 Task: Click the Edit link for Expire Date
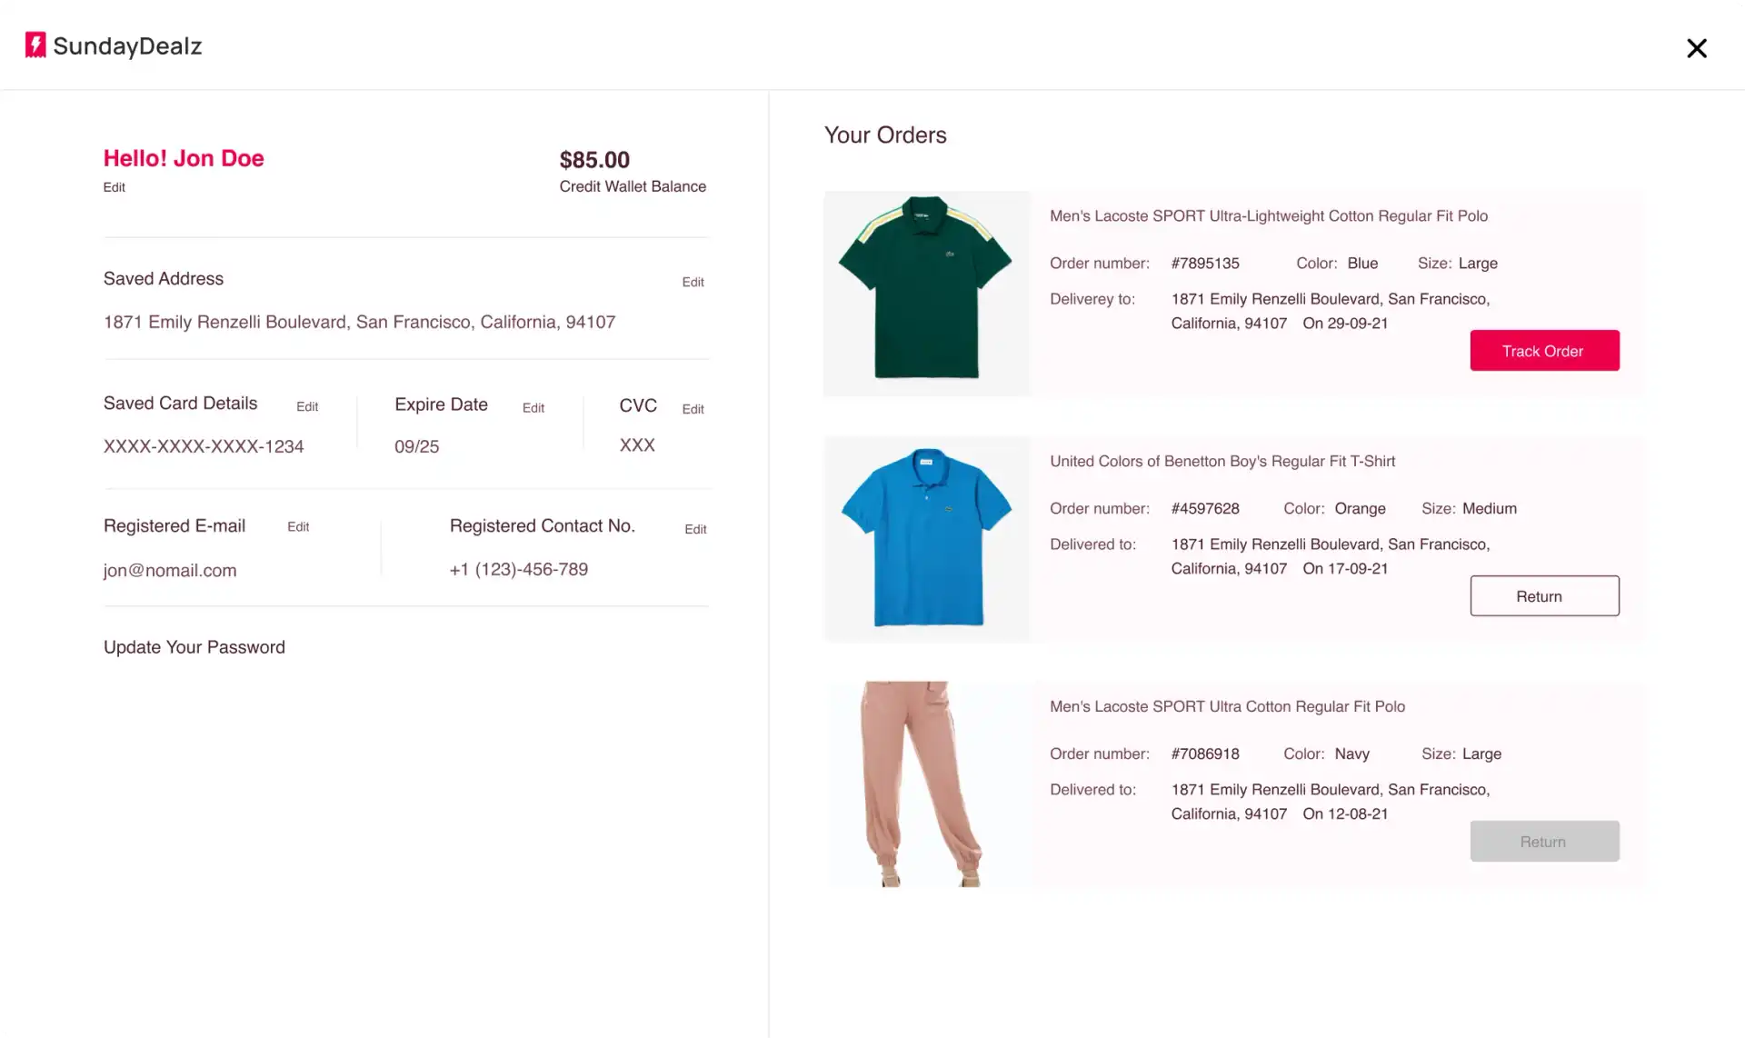533,406
